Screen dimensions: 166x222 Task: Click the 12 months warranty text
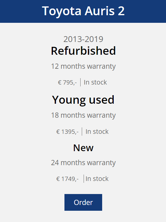pos(83,66)
